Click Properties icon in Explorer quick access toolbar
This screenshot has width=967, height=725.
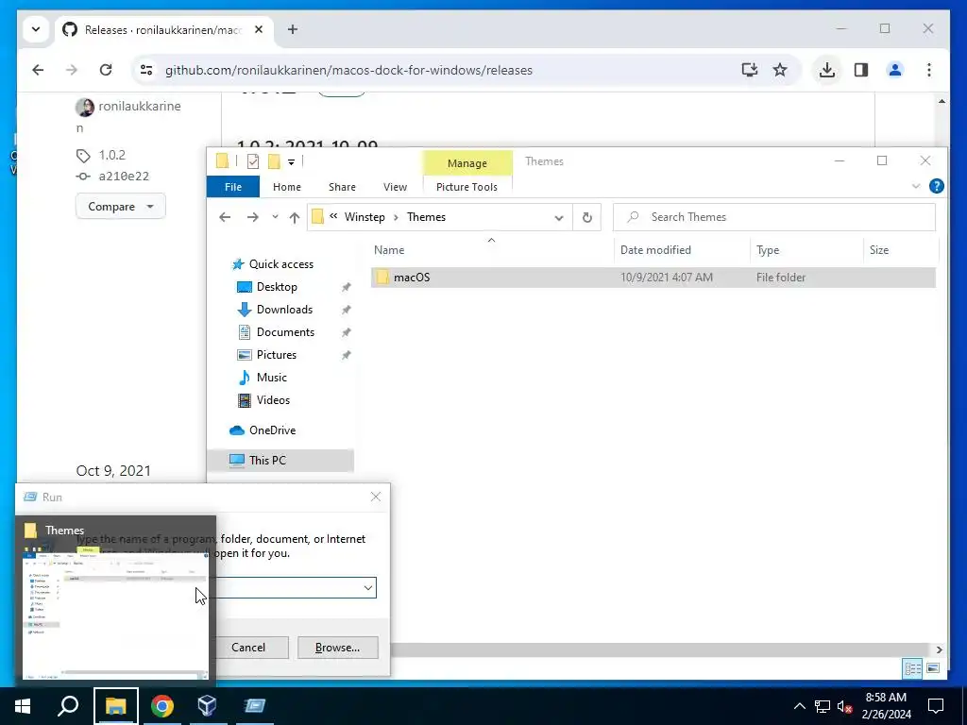click(x=253, y=161)
